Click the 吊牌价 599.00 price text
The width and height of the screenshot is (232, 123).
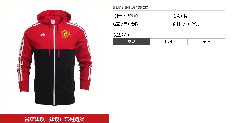125,16
